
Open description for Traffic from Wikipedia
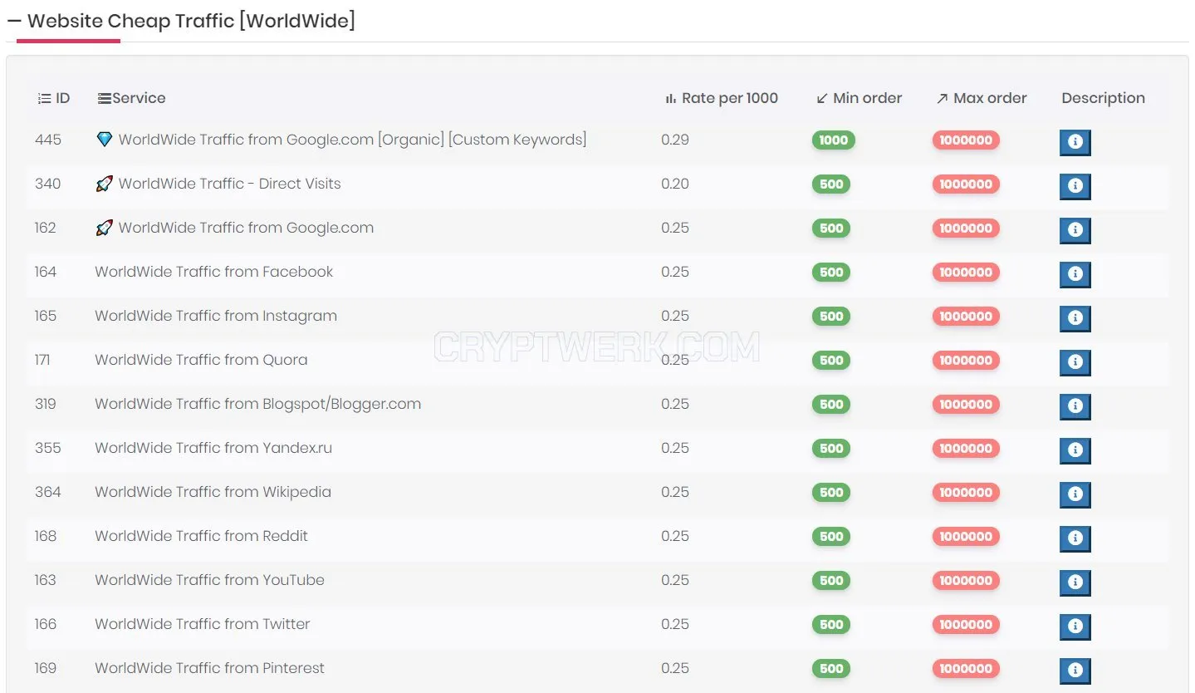(1075, 494)
